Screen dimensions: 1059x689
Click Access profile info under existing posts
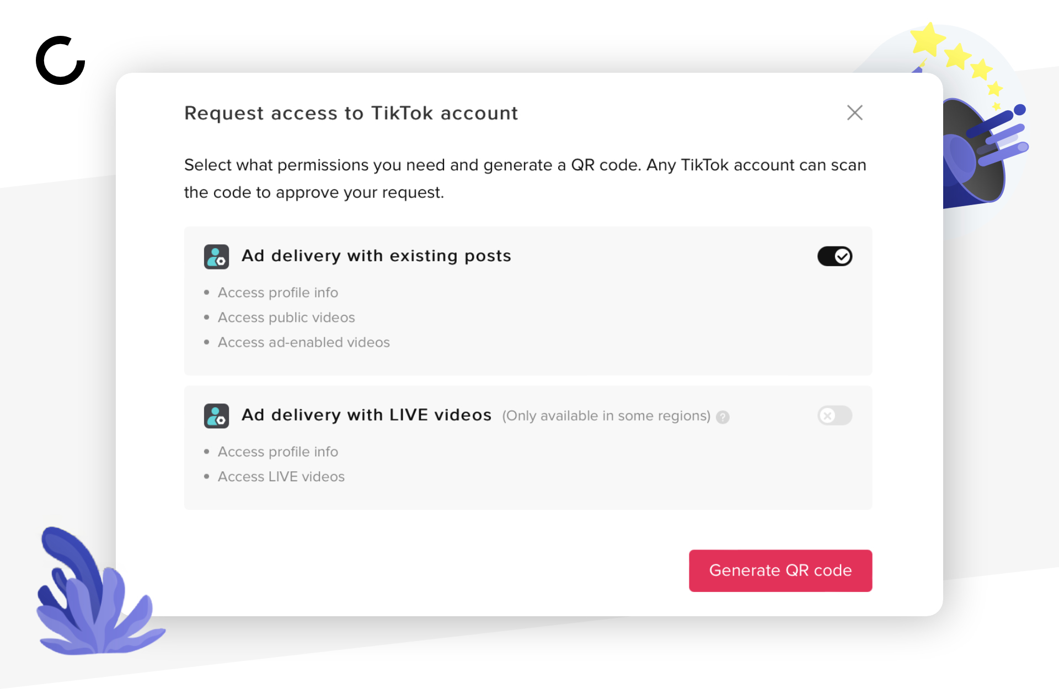[278, 293]
